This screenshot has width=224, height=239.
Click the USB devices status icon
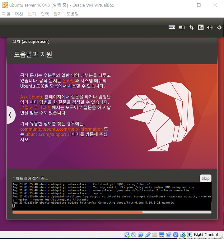(147, 235)
